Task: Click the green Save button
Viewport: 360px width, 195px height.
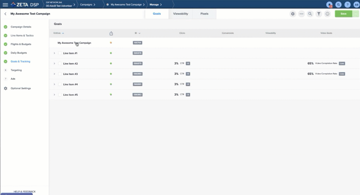Action: [343, 14]
